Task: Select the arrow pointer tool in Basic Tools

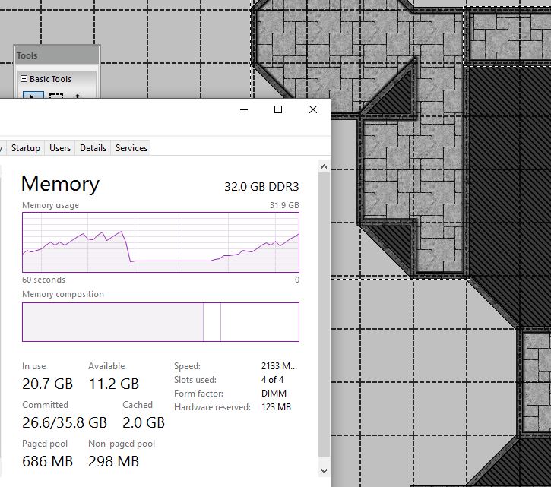Action: pyautogui.click(x=33, y=96)
